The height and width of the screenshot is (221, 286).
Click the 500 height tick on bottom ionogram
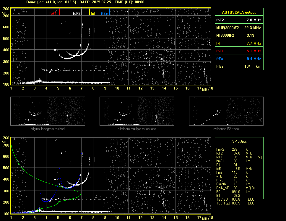[x=6, y=168]
